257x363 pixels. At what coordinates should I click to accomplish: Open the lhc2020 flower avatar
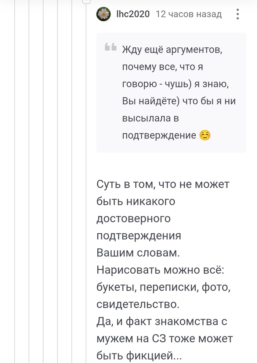103,14
